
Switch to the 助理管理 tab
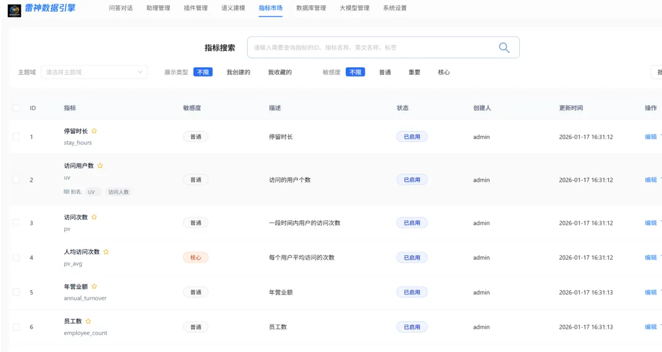[x=158, y=8]
